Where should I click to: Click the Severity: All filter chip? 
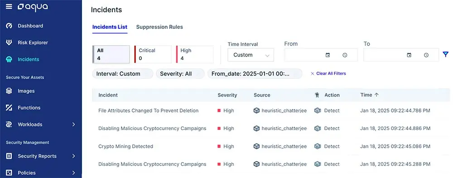[180, 74]
